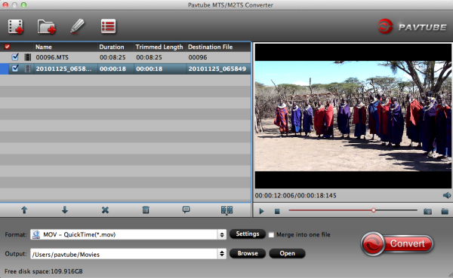Screen dimensions: 453x278
Task: Click the playback time 00:00:12:006/00:00:18:145
Action: pyautogui.click(x=295, y=196)
